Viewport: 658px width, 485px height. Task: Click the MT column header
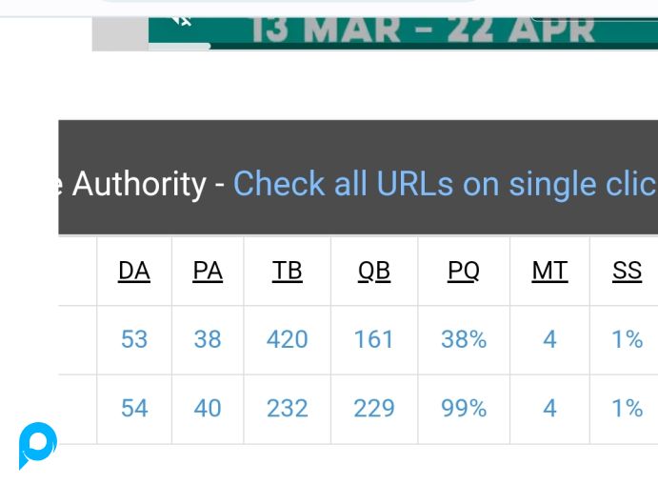click(x=549, y=271)
